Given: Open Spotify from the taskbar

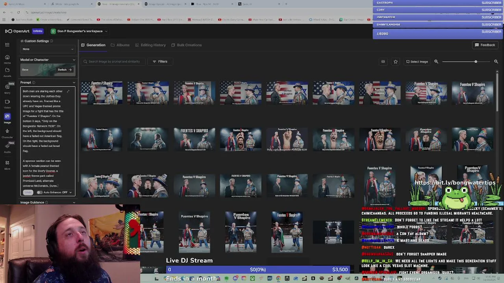Looking at the screenshot, I should pos(226,278).
